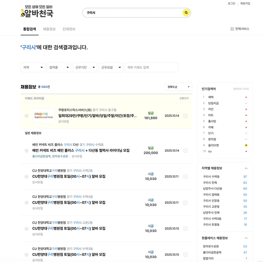
Task: Switch to the 통합검색 tab
Action: 29,29
